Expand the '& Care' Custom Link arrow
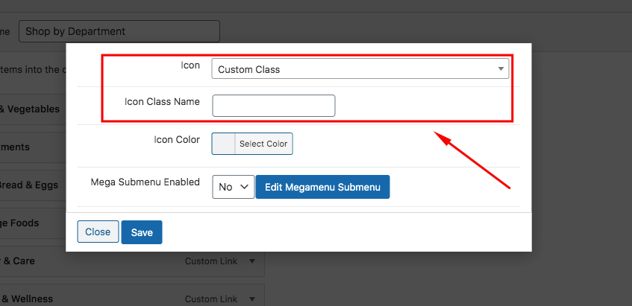This screenshot has height=306, width=632. click(252, 261)
